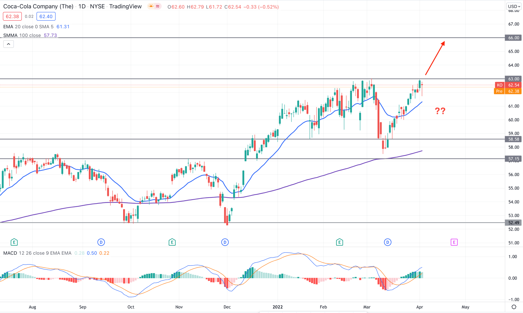Click the 0.02 spread value

pyautogui.click(x=29, y=16)
